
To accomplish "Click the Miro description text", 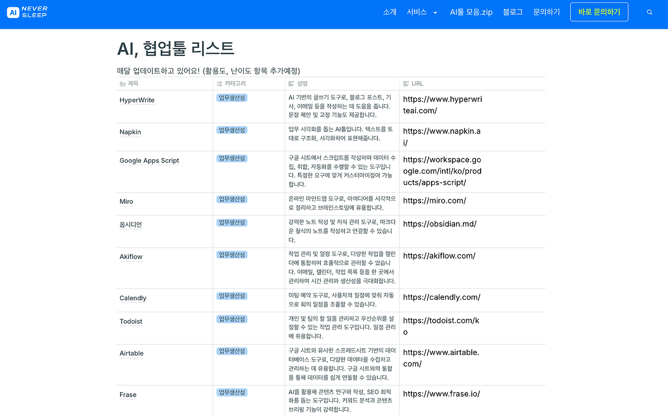I will [x=342, y=203].
